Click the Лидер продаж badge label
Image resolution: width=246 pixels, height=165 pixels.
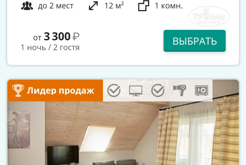[x=61, y=91]
